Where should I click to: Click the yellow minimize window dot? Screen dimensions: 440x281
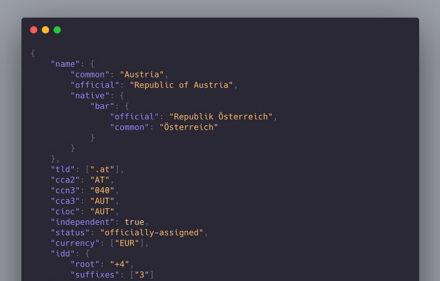[45, 30]
